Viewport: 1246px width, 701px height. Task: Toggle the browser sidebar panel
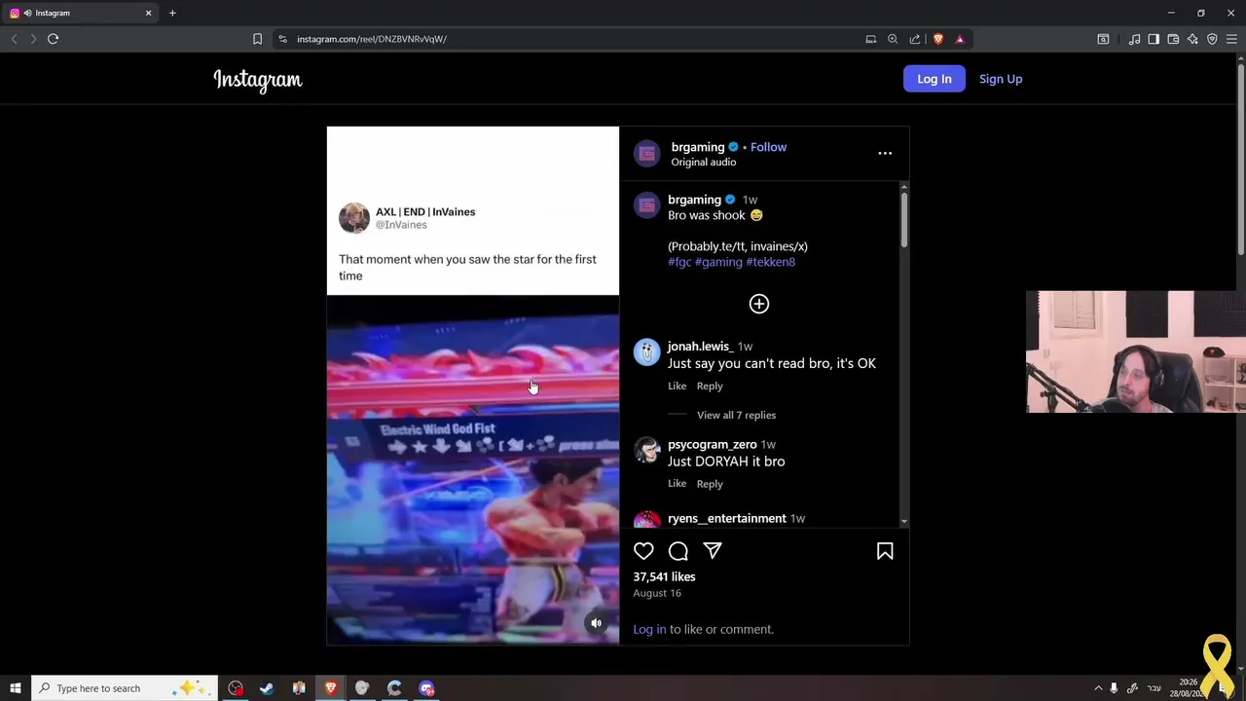point(1154,39)
